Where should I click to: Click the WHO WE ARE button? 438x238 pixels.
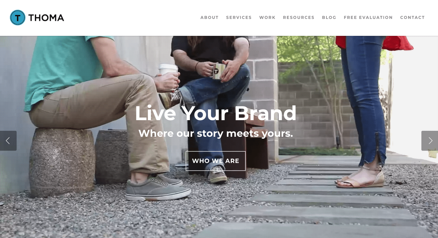tap(216, 161)
